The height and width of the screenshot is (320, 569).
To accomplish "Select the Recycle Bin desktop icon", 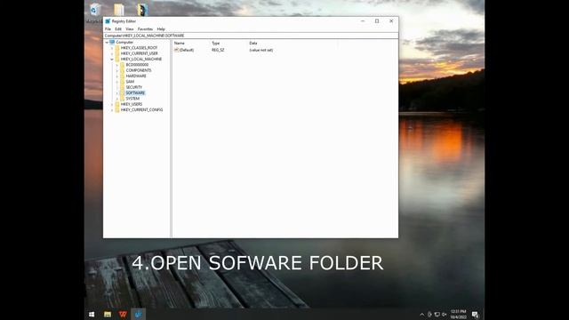I will click(95, 10).
